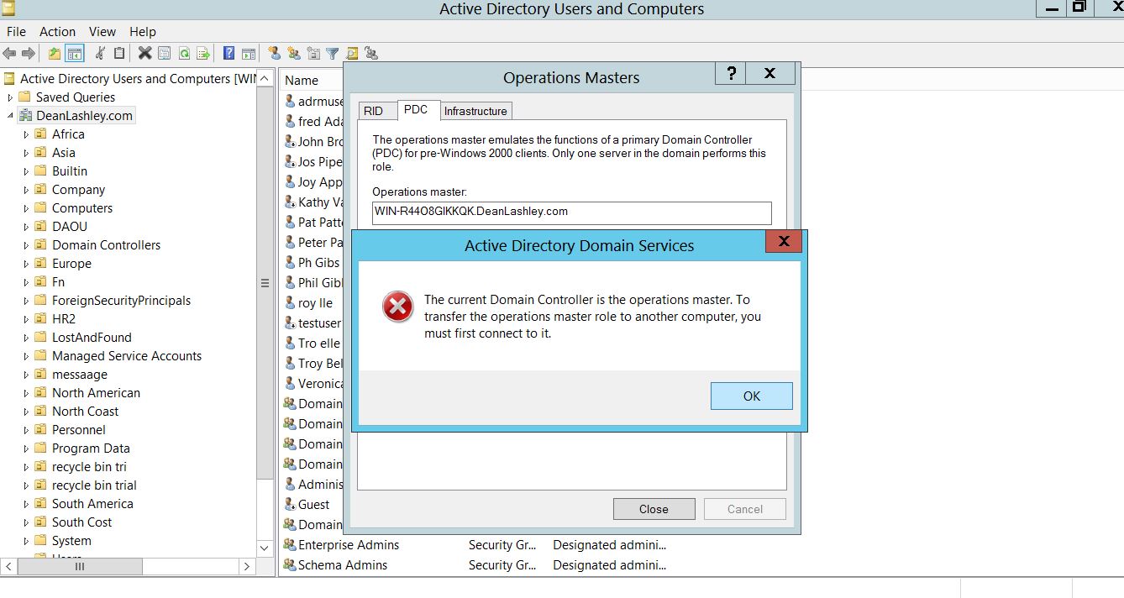Viewport: 1124px width, 598px height.
Task: Click the Delete toolbar icon
Action: click(144, 54)
